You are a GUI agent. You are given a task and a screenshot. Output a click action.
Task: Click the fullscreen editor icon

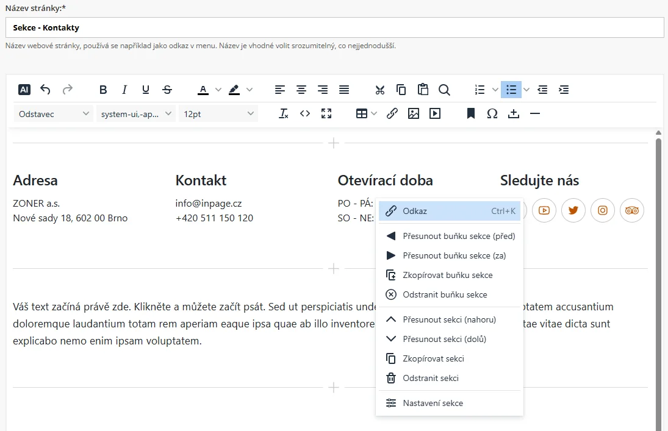click(326, 113)
